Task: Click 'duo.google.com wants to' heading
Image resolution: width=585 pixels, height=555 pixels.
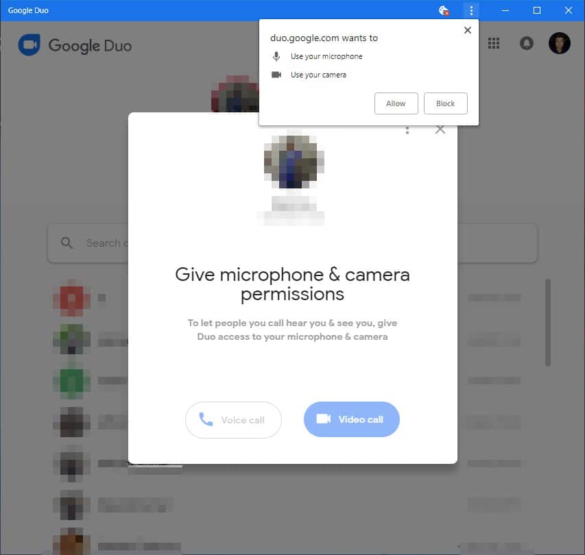Action: tap(324, 38)
